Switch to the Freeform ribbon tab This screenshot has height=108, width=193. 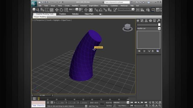click(x=63, y=14)
